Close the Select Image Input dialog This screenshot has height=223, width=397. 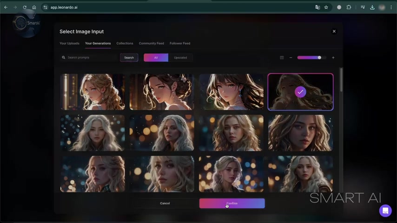[334, 31]
